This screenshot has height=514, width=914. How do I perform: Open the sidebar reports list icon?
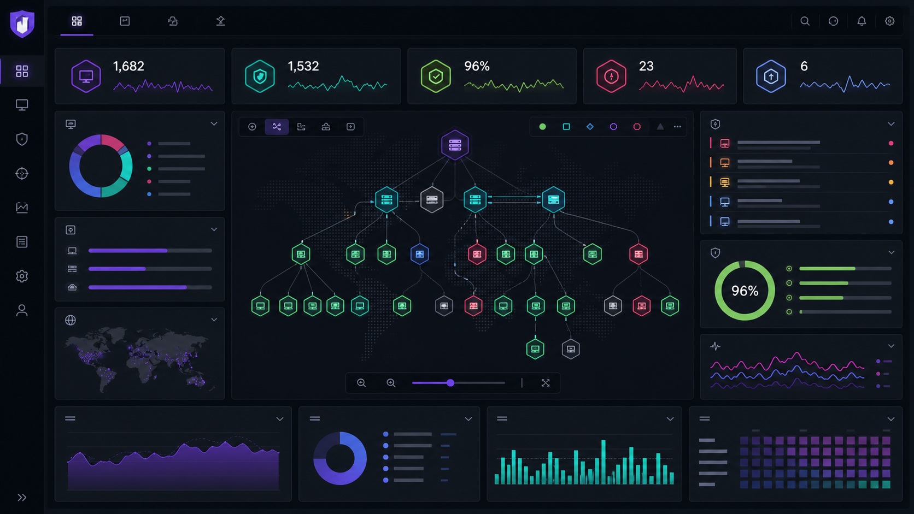click(22, 242)
